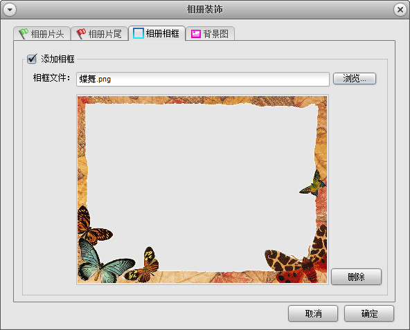Close the 相册装饰 dialog with X button
This screenshot has width=410, height=330.
400,10
